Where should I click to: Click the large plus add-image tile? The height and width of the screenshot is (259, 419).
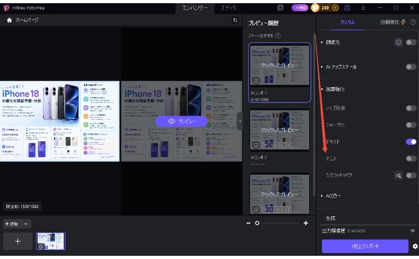click(18, 241)
